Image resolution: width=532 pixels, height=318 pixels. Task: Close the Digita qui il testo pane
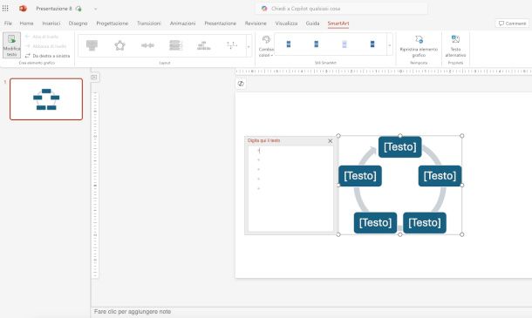(x=331, y=141)
